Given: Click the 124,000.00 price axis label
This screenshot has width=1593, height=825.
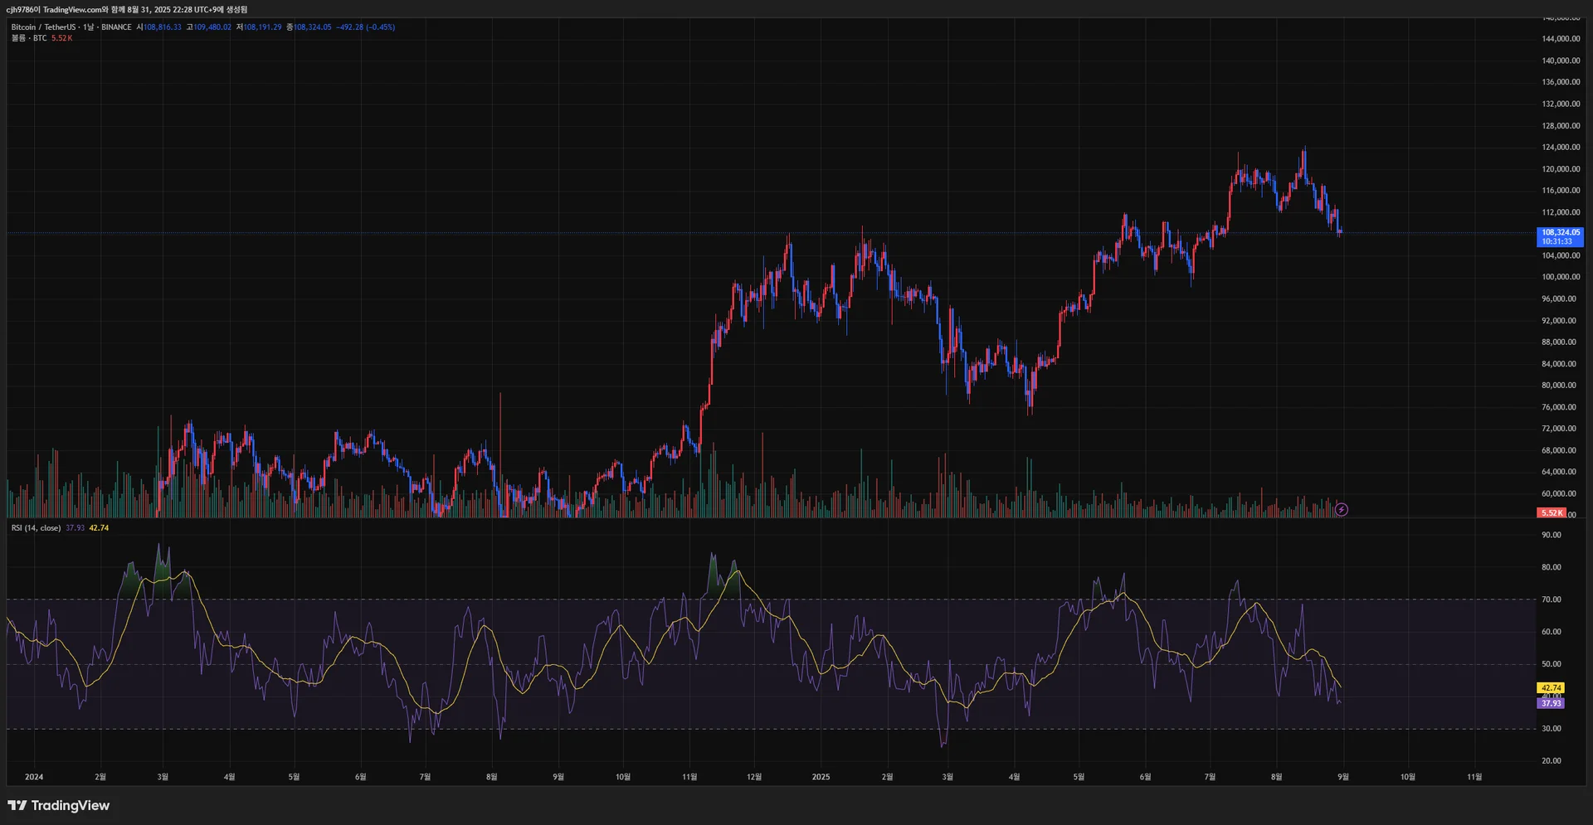Looking at the screenshot, I should pos(1561,148).
